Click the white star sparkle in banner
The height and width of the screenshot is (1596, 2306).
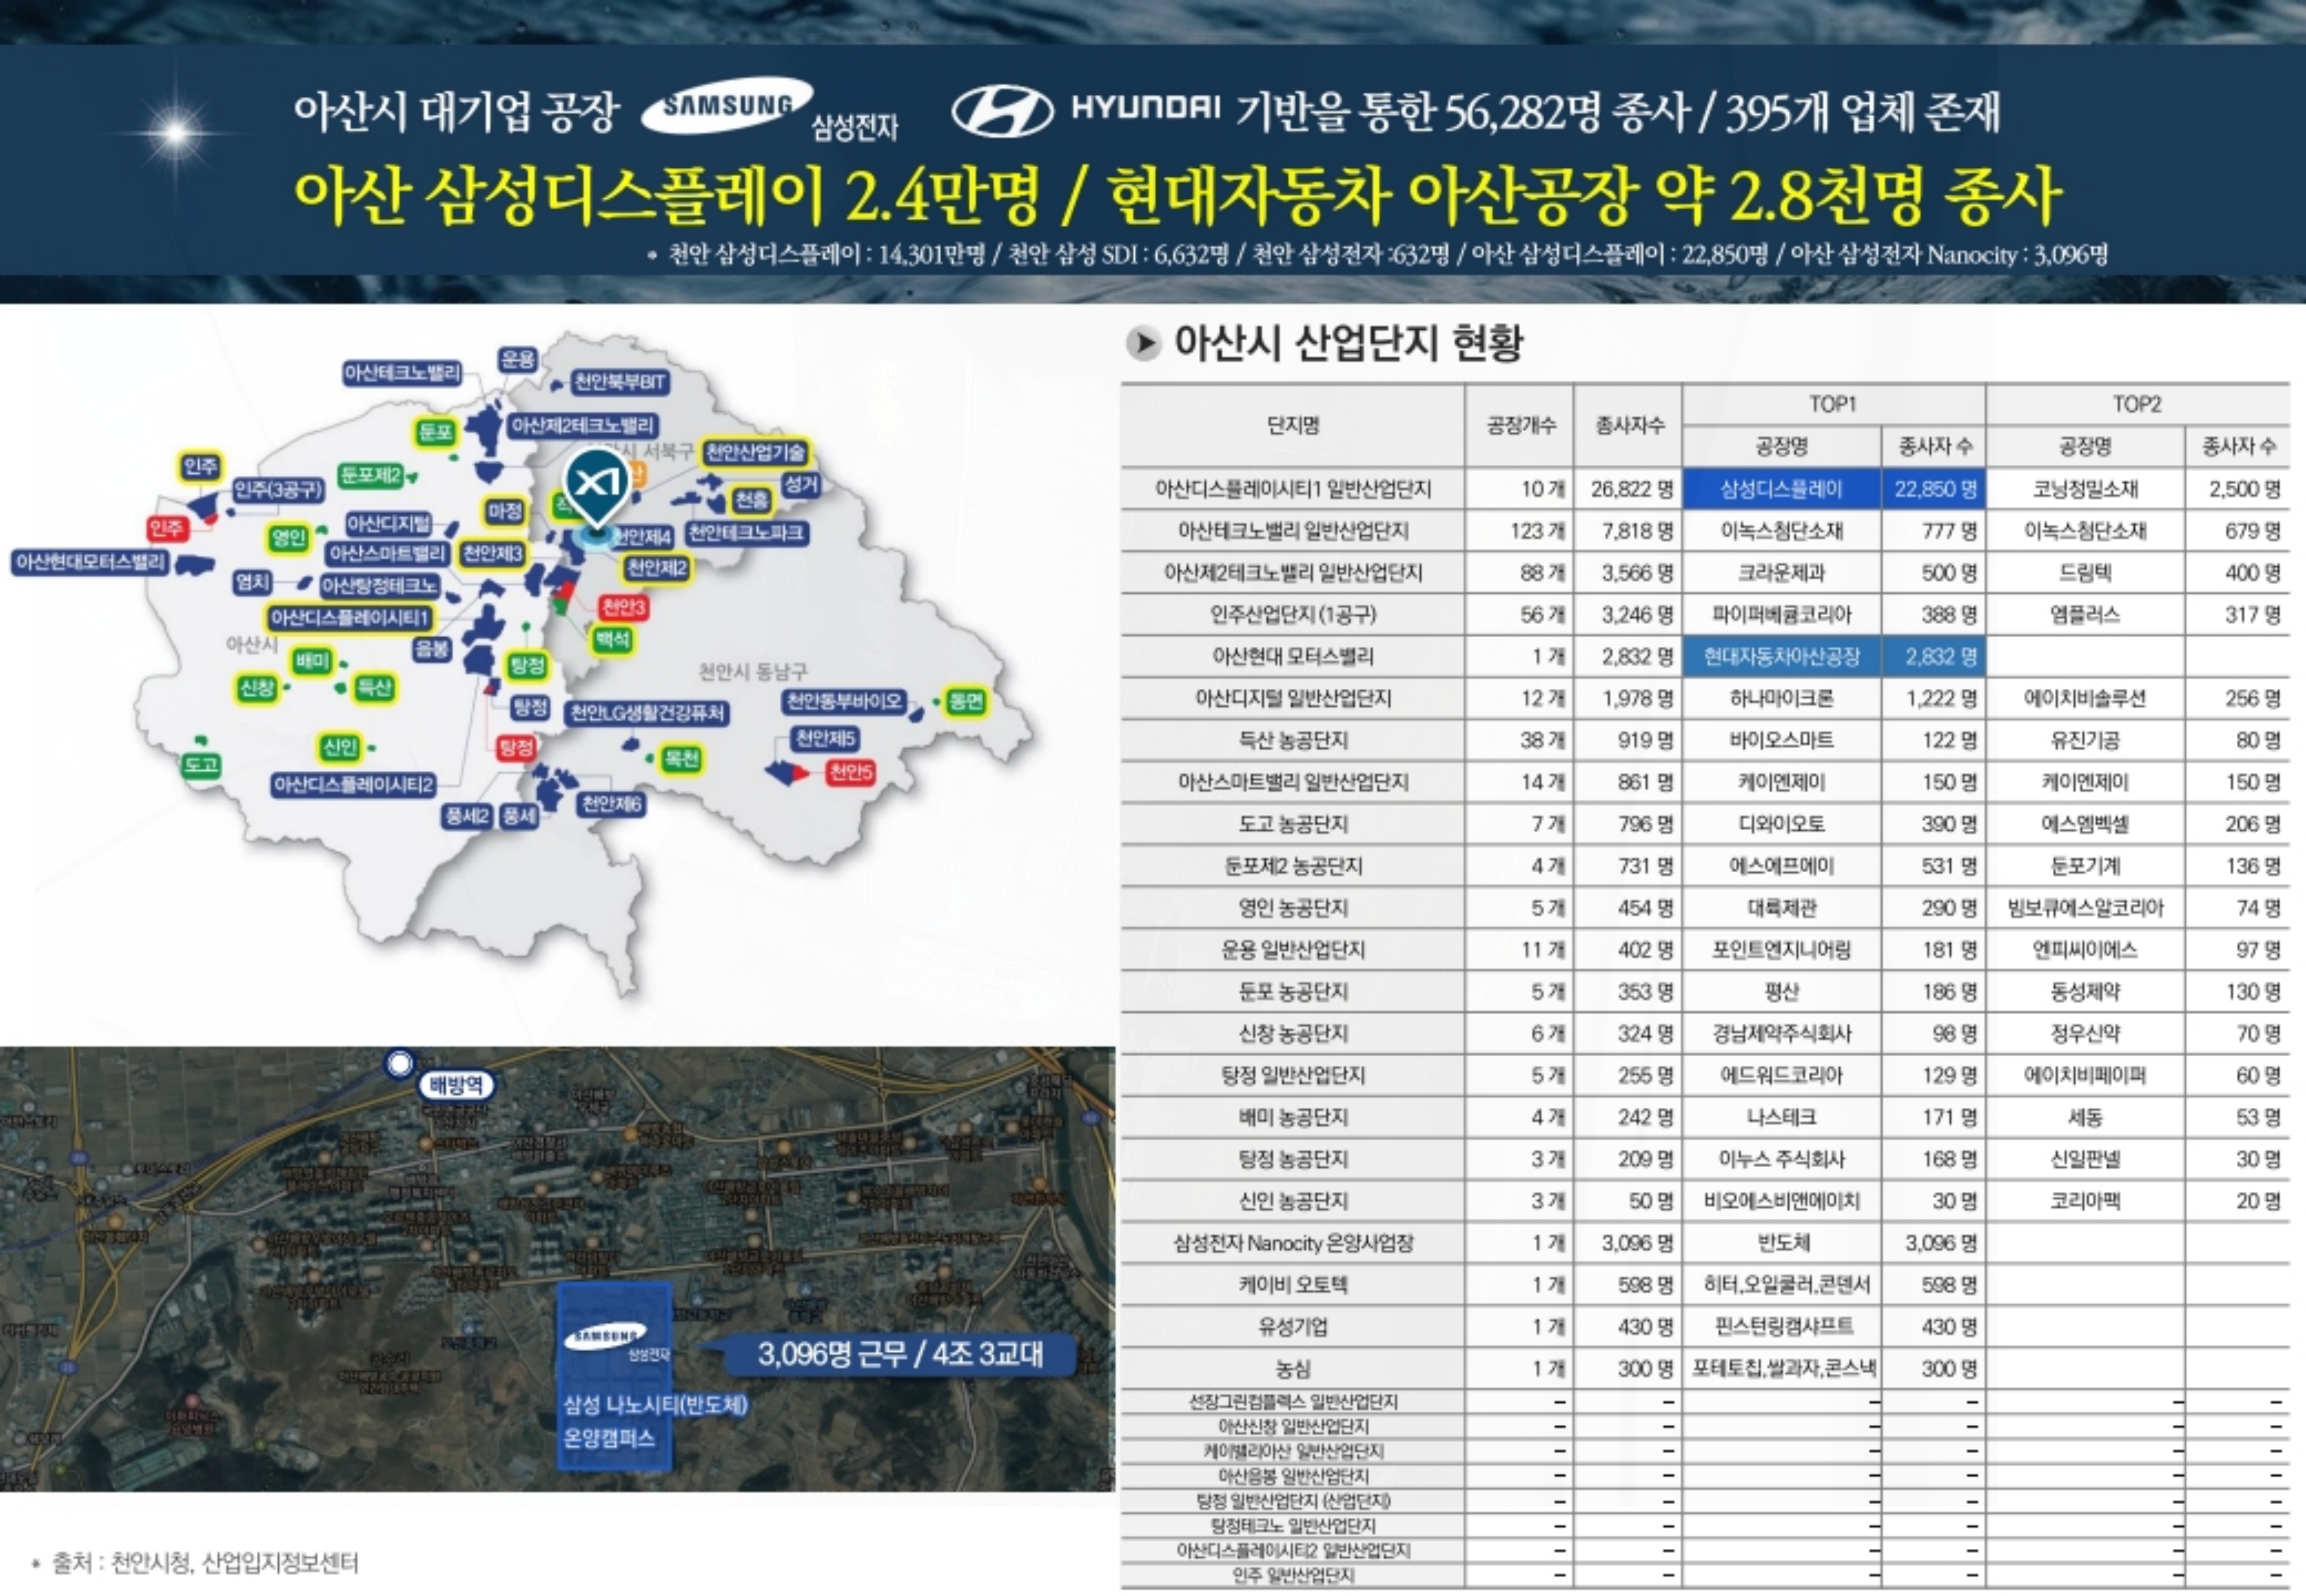tap(175, 132)
